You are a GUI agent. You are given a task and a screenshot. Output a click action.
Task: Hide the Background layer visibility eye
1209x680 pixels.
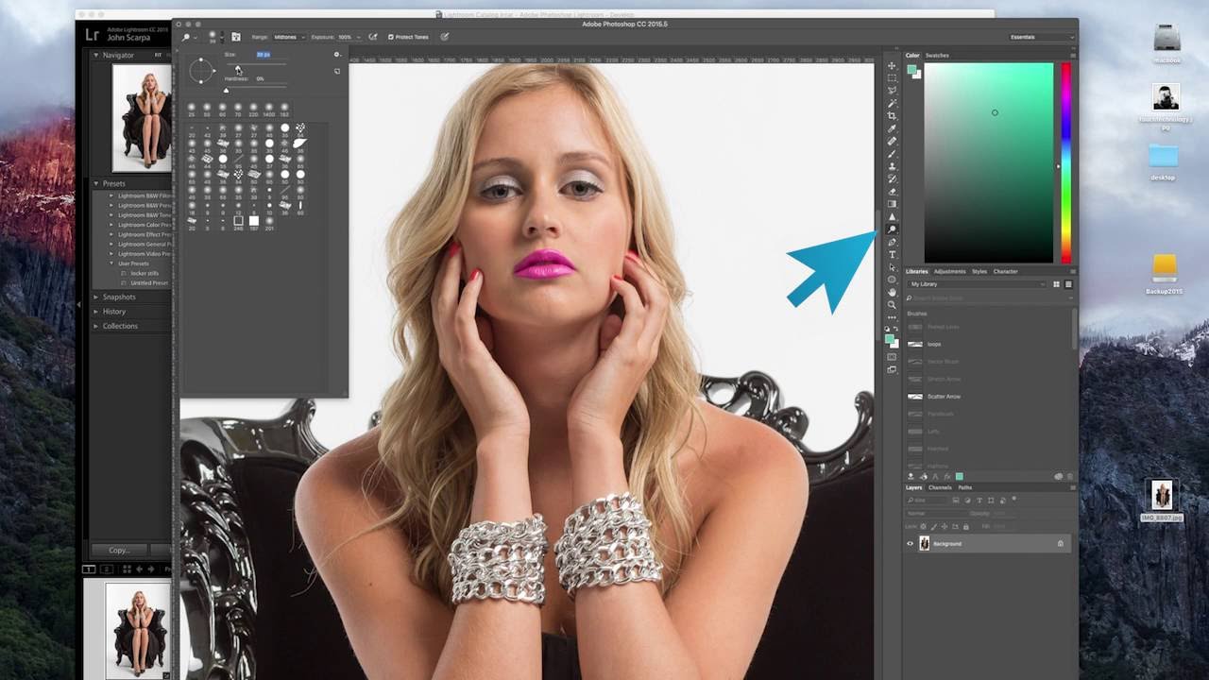pos(911,544)
